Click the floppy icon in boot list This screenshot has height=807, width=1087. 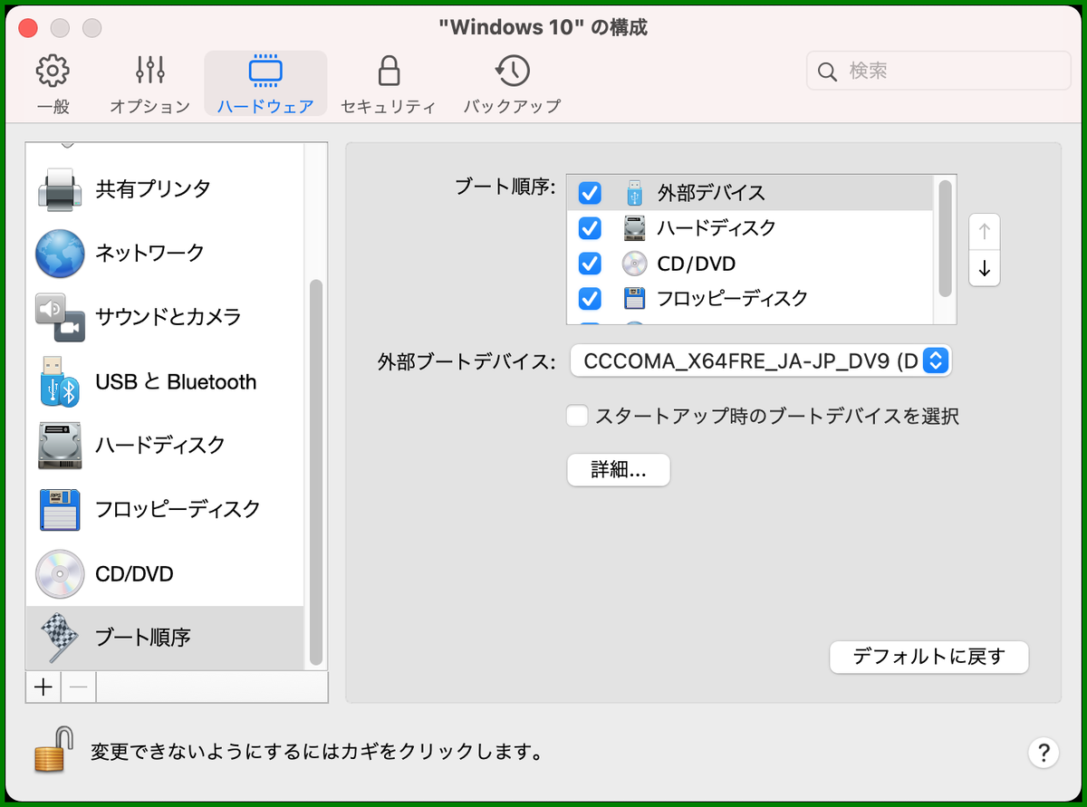click(x=635, y=298)
